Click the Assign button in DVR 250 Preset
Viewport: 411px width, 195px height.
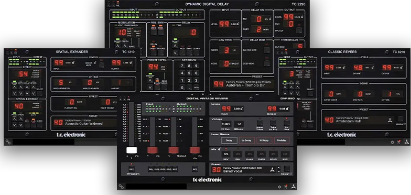click(287, 169)
